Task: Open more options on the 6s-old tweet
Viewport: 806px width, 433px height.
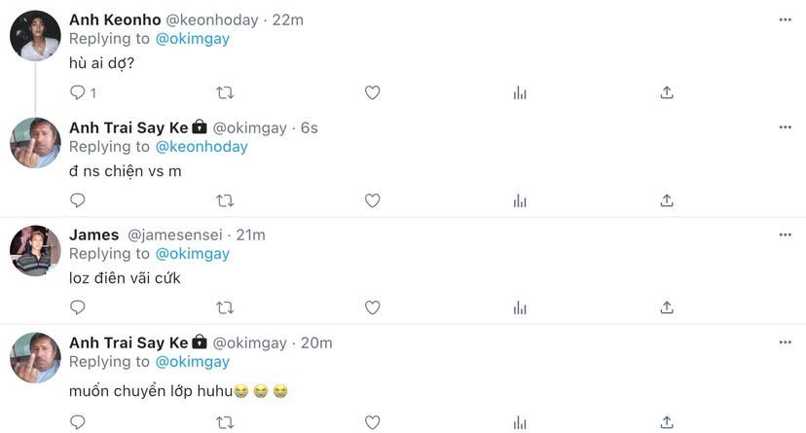Action: pyautogui.click(x=785, y=127)
